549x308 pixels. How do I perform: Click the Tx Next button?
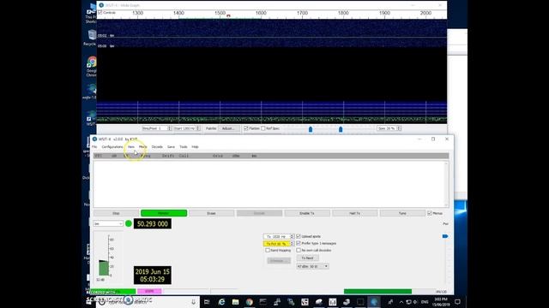tap(307, 258)
